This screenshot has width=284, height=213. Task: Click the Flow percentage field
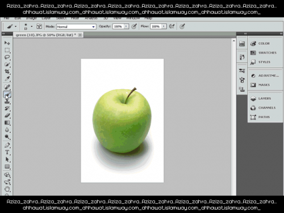click(156, 27)
